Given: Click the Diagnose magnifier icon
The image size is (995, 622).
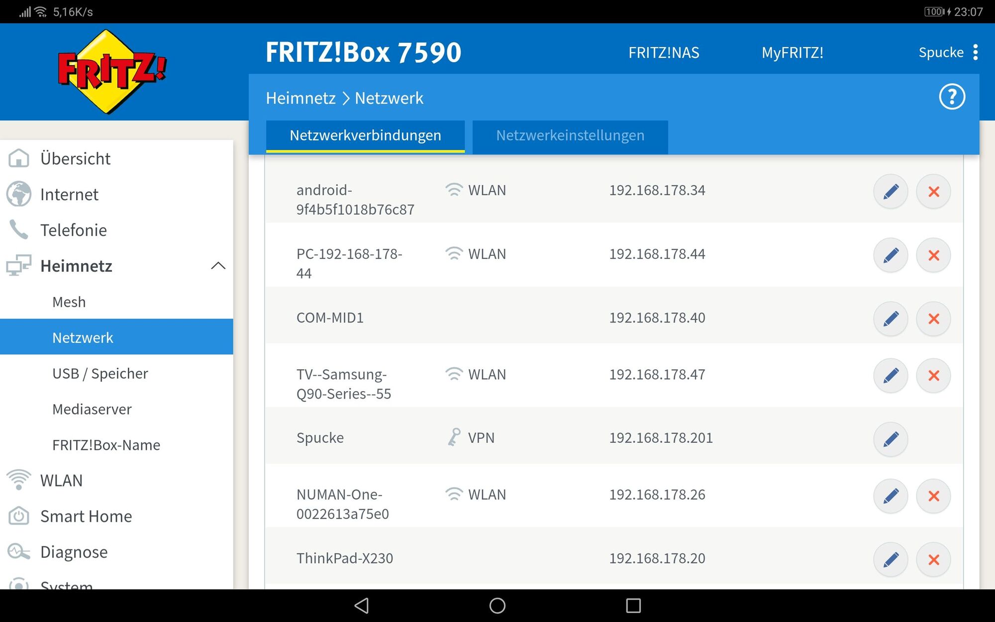Looking at the screenshot, I should click(19, 552).
